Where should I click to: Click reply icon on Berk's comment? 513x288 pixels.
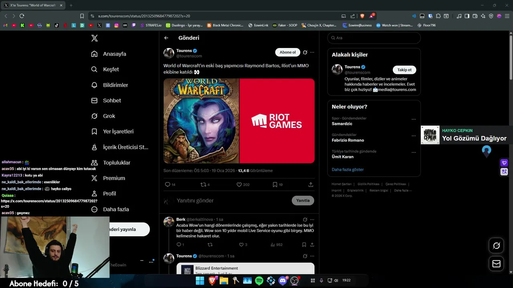pyautogui.click(x=179, y=244)
